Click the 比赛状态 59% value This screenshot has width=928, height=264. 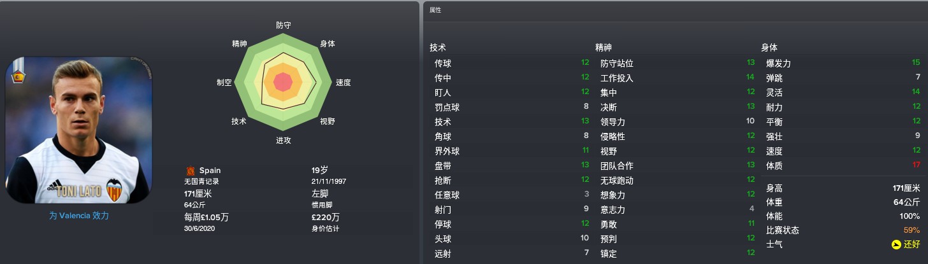pos(912,230)
